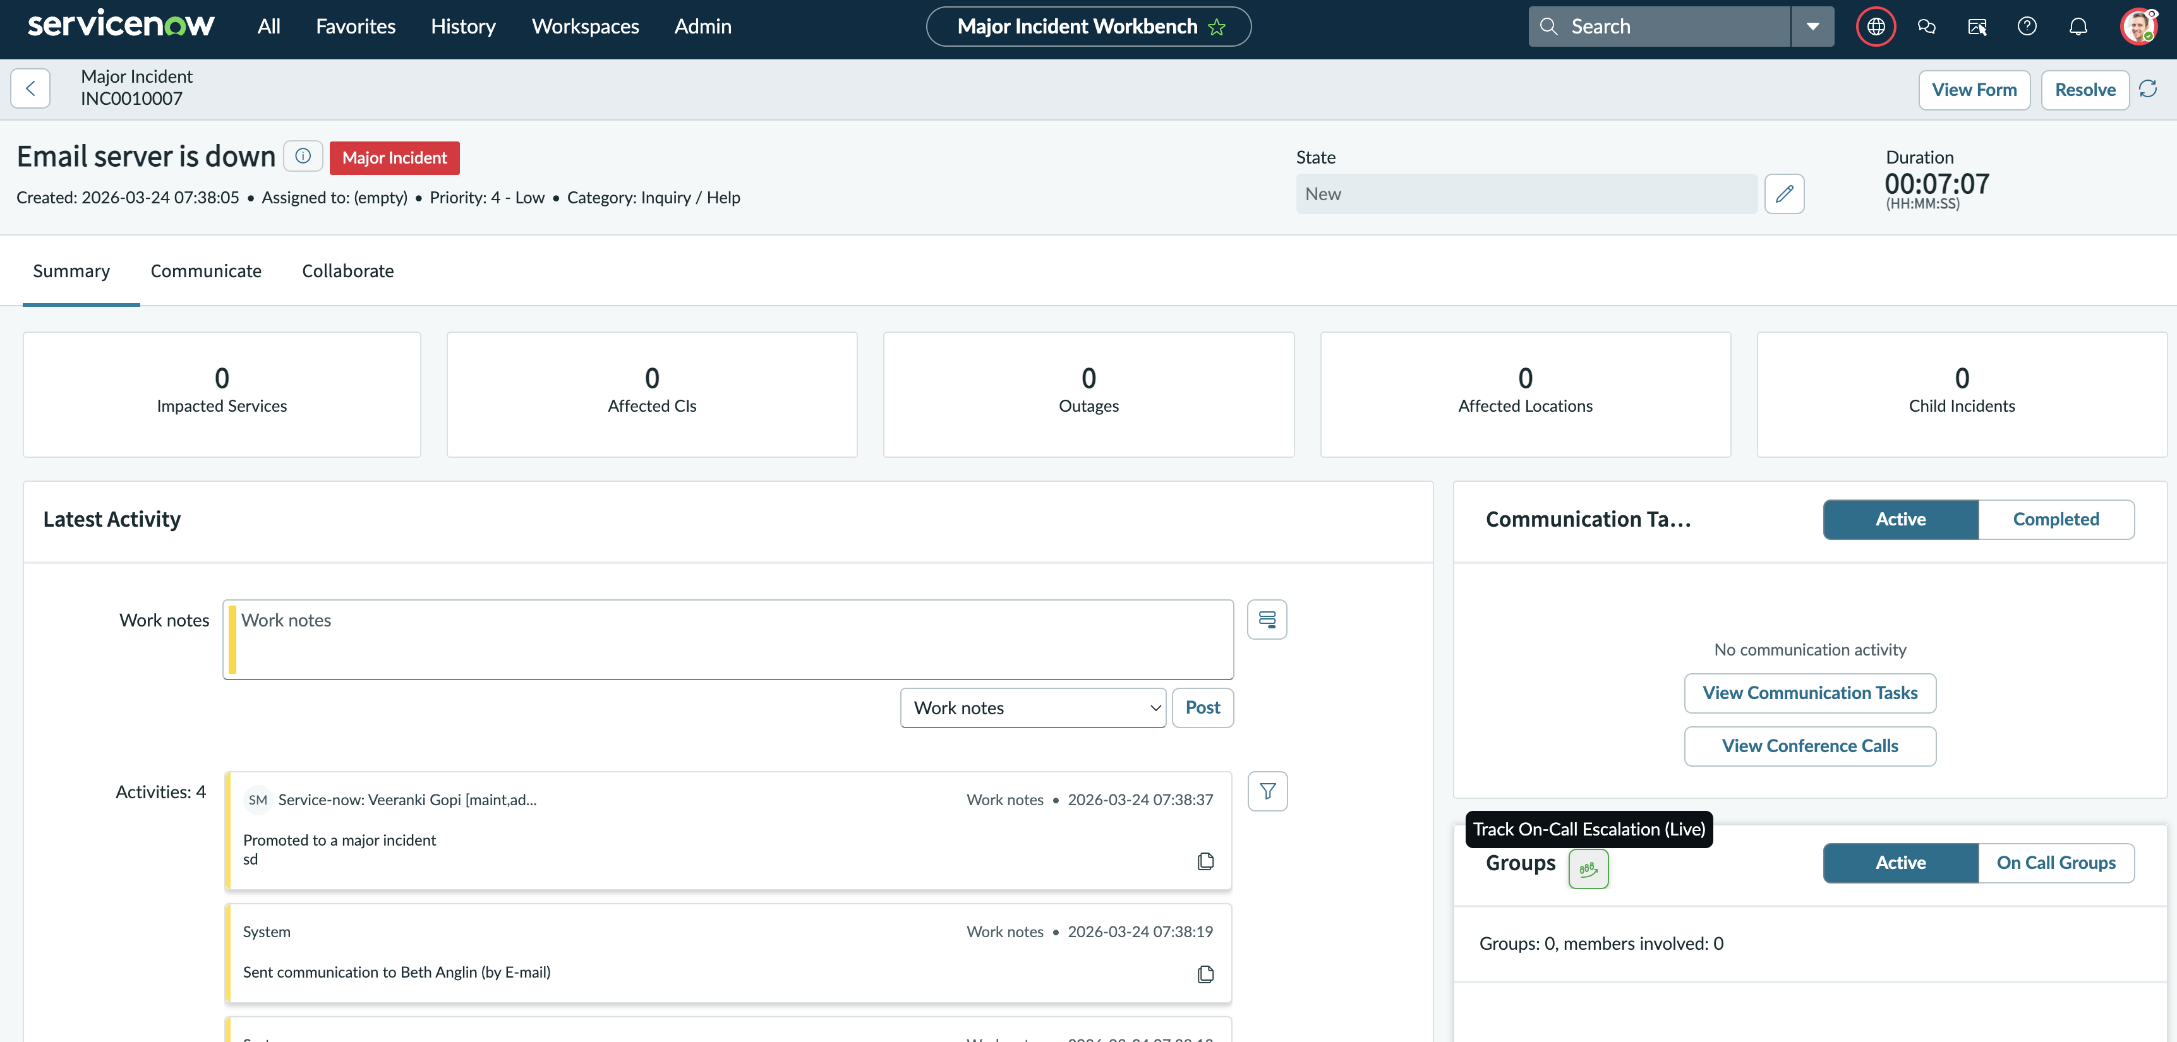Open the Outages card
Image resolution: width=2177 pixels, height=1042 pixels.
pyautogui.click(x=1088, y=395)
